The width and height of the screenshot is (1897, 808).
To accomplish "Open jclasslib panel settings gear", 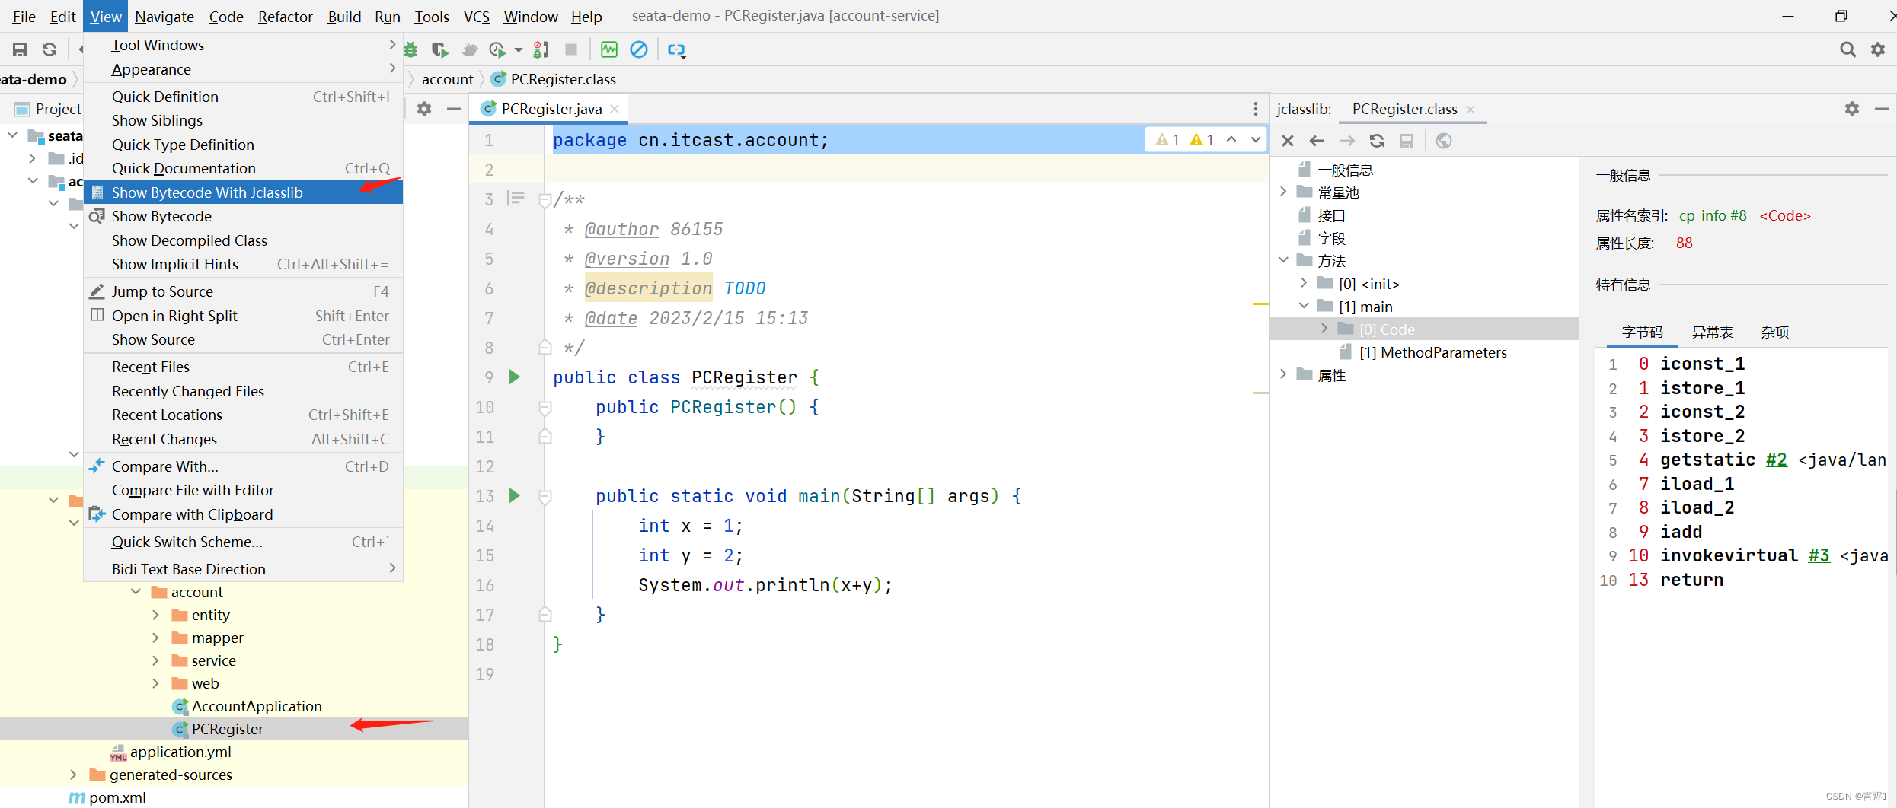I will coord(1852,109).
